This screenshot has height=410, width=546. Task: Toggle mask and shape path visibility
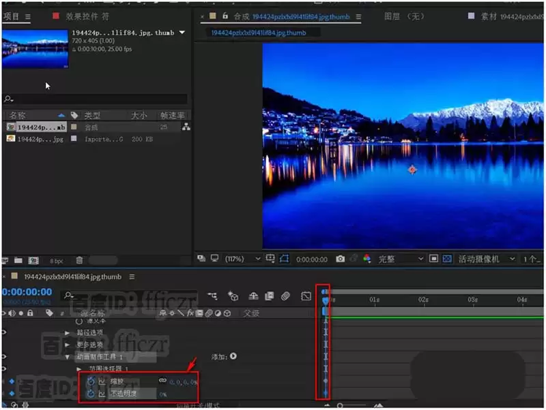click(x=284, y=259)
